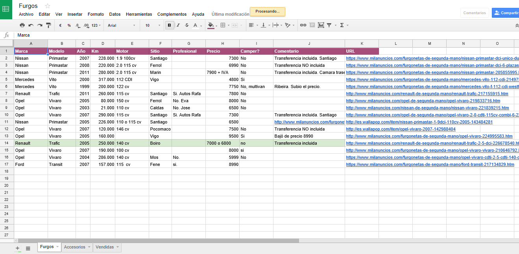Image resolution: width=519 pixels, height=254 pixels.
Task: Select the Precio header cell
Action: 223,51
